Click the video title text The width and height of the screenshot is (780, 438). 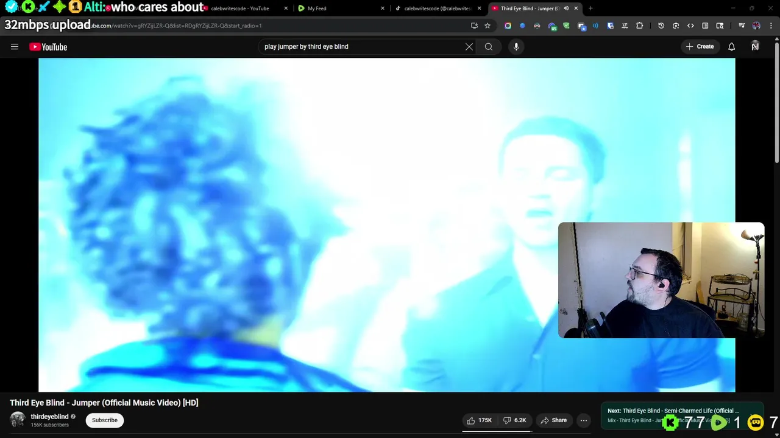tap(104, 403)
